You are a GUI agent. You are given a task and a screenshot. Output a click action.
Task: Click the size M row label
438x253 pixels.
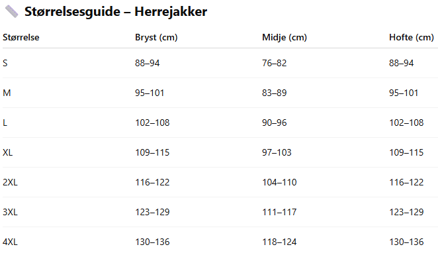7,93
